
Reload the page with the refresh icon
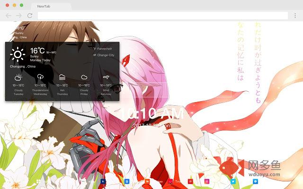click(30, 16)
